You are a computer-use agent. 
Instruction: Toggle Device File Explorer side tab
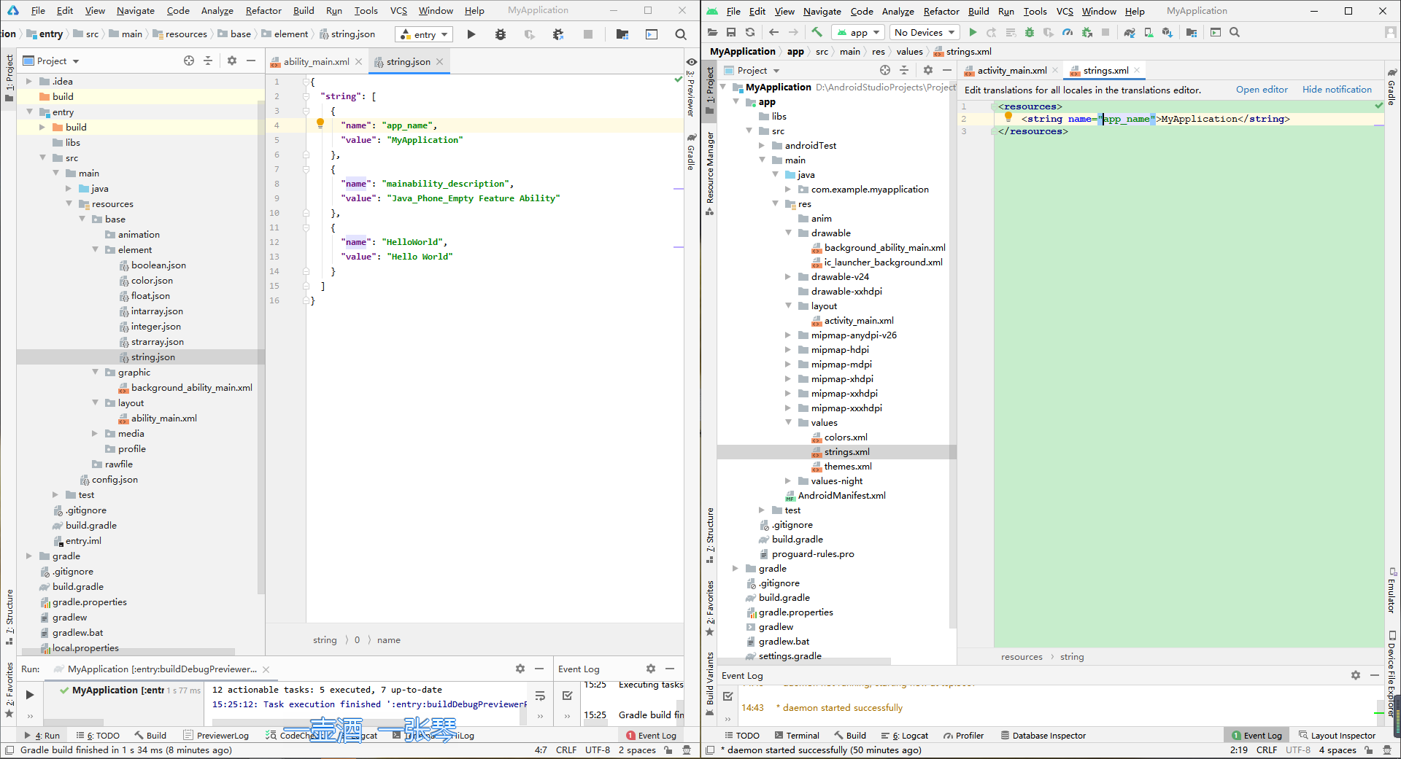tap(1392, 673)
